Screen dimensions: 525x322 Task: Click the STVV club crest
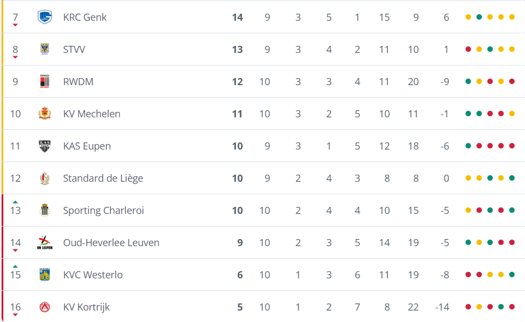pos(45,49)
